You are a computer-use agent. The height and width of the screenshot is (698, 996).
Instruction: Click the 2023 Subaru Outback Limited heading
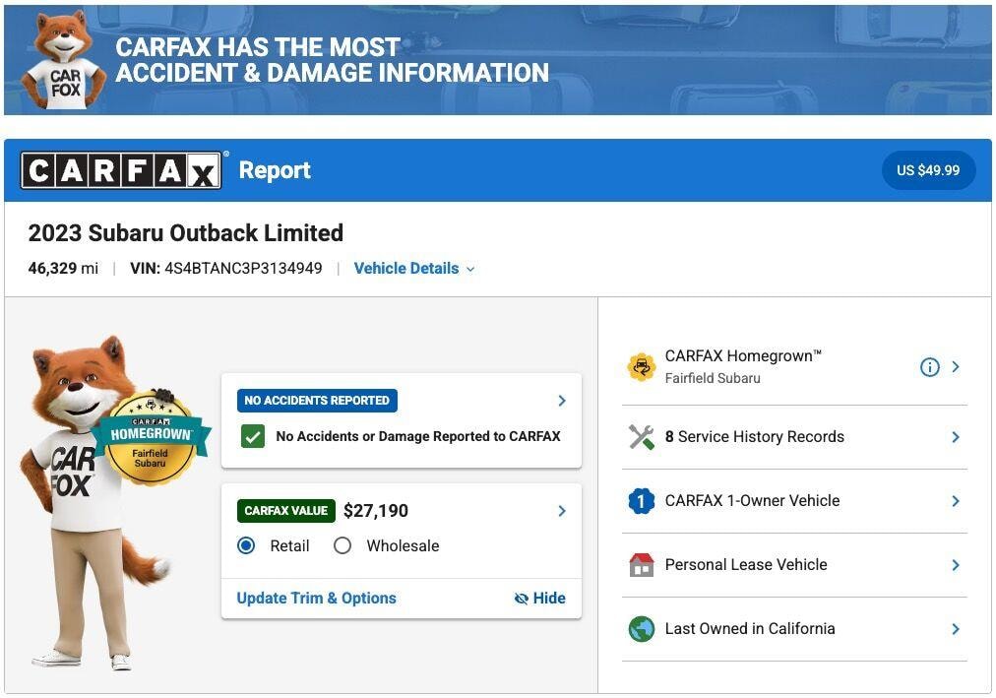click(x=185, y=233)
